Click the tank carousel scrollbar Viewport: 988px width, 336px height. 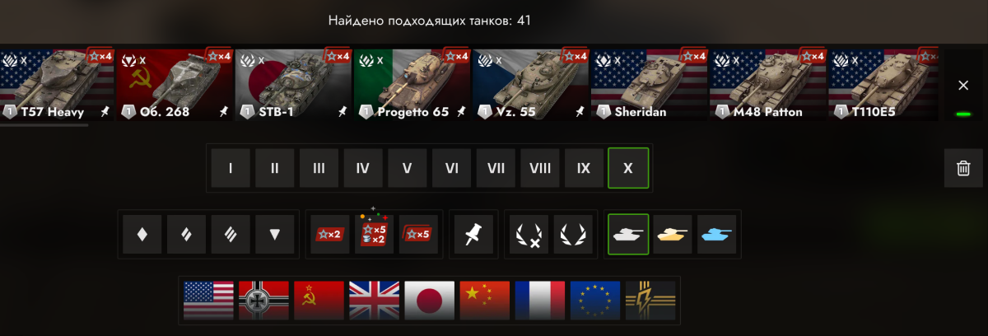click(44, 125)
